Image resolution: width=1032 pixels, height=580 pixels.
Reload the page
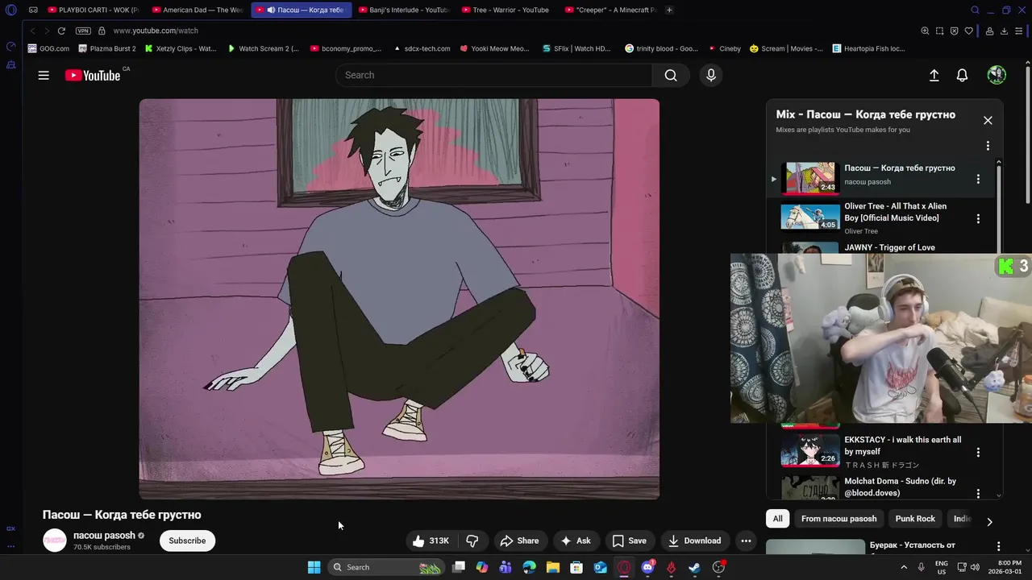61,31
